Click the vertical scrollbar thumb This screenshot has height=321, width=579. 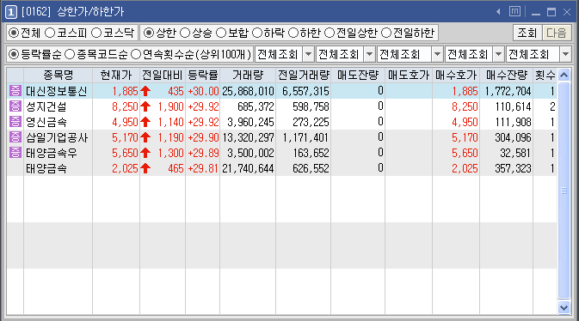564,191
